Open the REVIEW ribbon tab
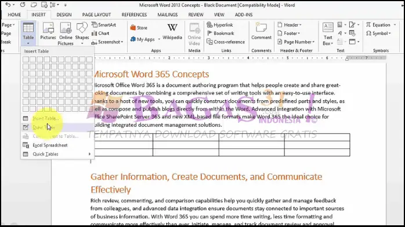The width and height of the screenshot is (405, 227). [x=196, y=14]
